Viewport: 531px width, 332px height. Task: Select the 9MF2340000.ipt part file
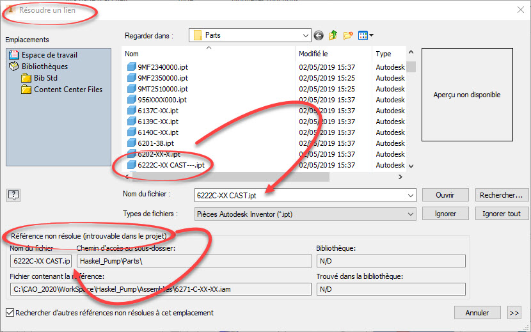(162, 67)
